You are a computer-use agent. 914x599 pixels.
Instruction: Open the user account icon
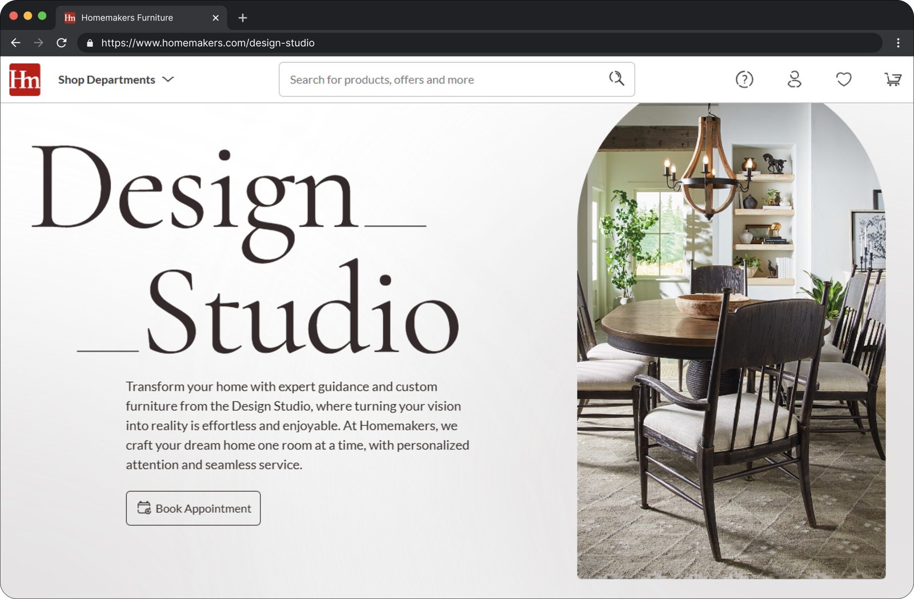tap(794, 79)
